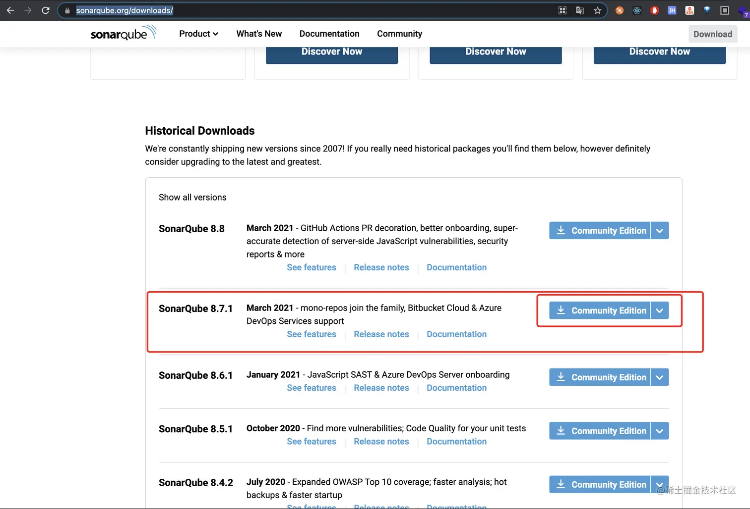Click the address bar URL sonarqube.org/downloads/

pos(125,10)
